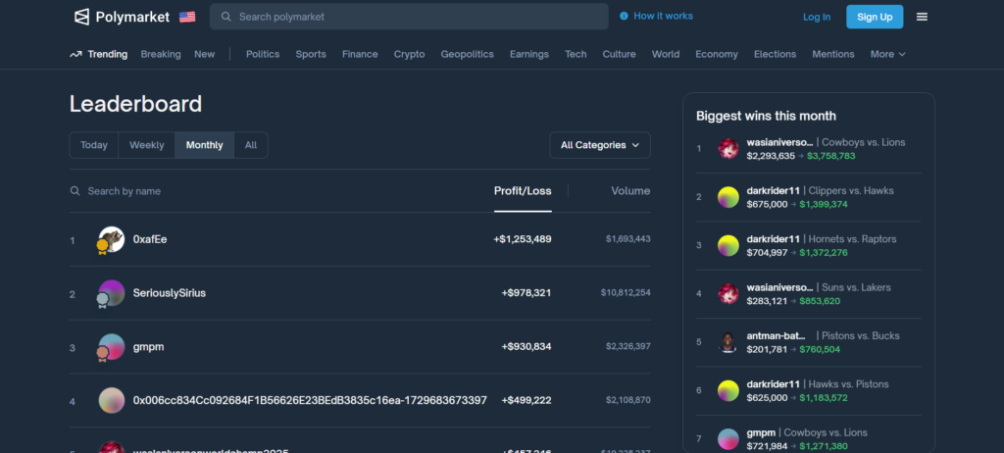Select the All time filter

[251, 145]
